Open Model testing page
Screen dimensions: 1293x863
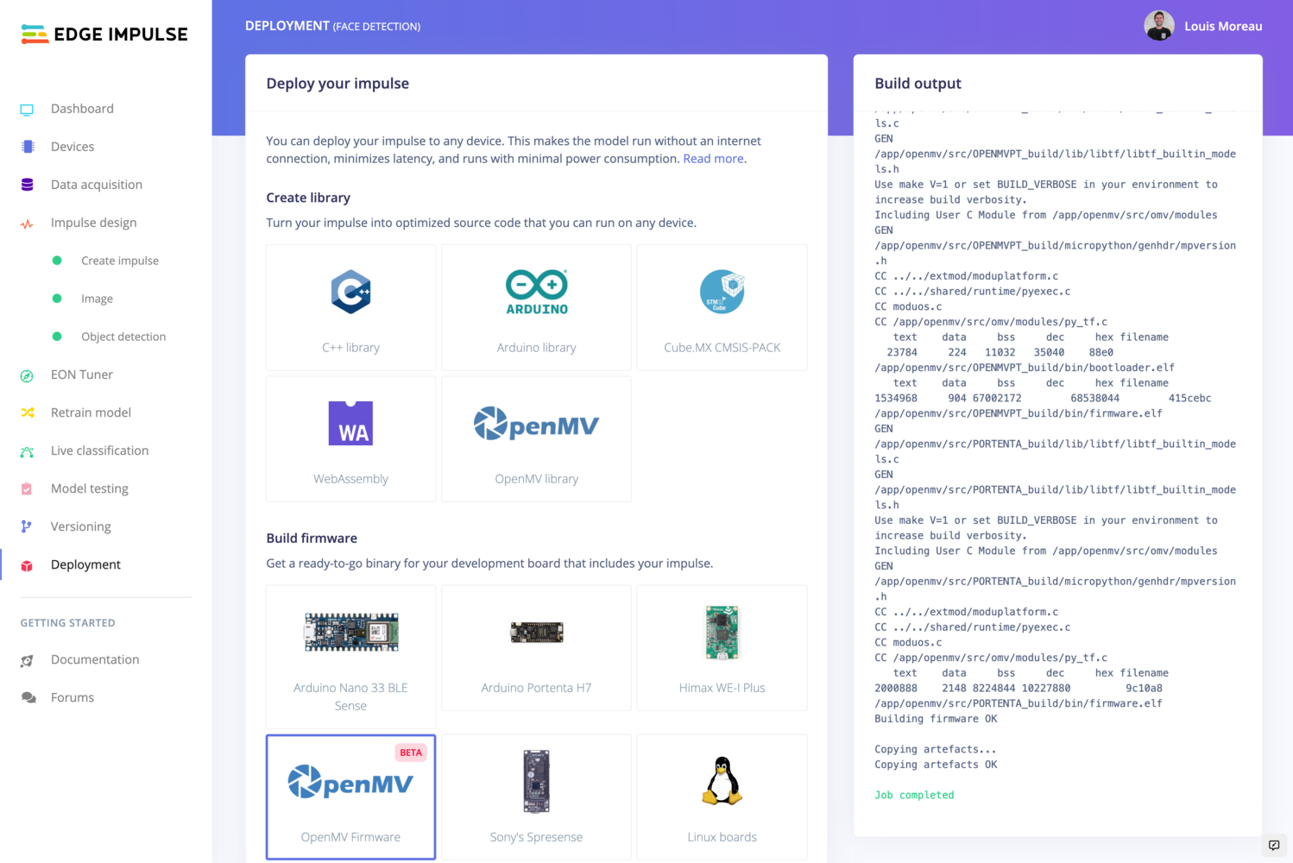90,488
